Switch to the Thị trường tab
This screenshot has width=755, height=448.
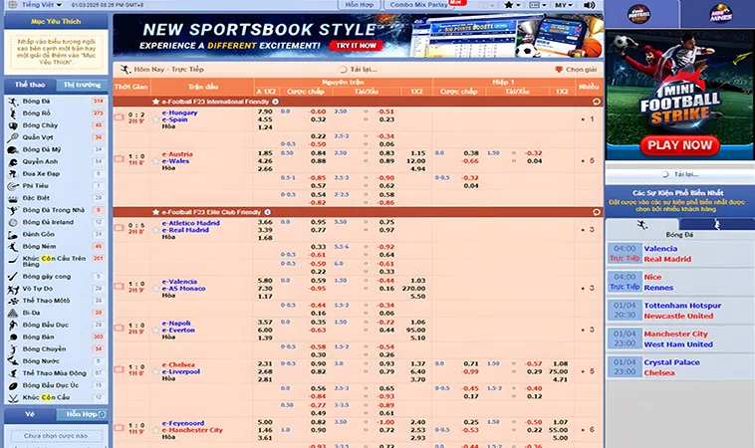(82, 86)
